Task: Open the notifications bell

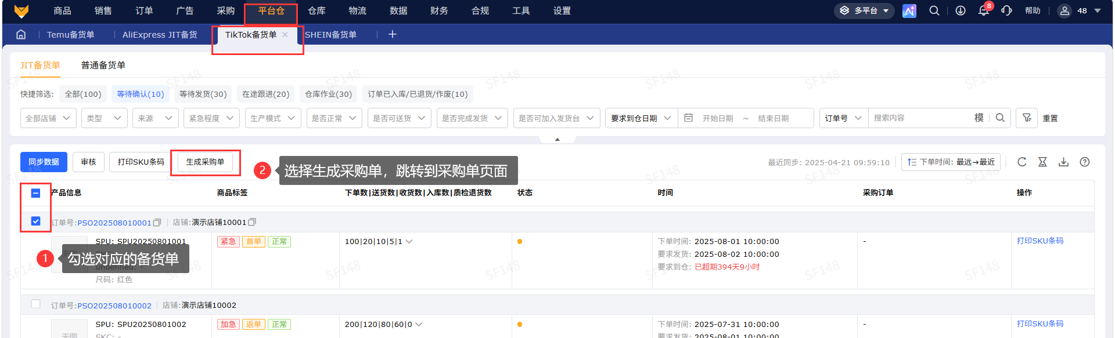Action: point(983,10)
